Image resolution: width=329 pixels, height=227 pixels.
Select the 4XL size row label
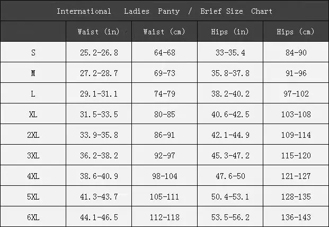(33, 176)
